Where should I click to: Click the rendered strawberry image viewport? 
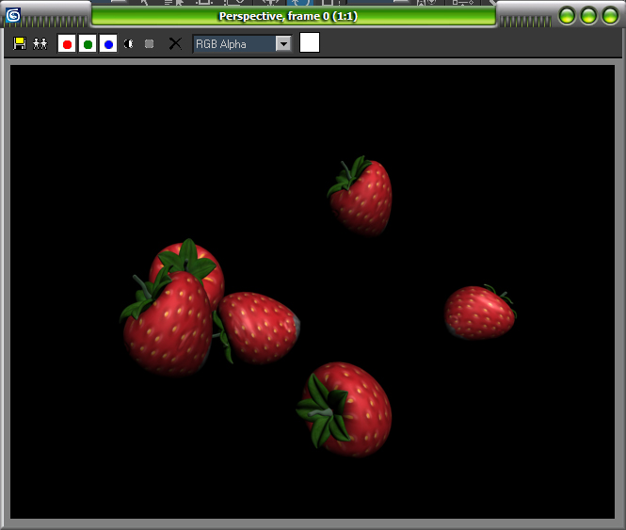[x=313, y=292]
